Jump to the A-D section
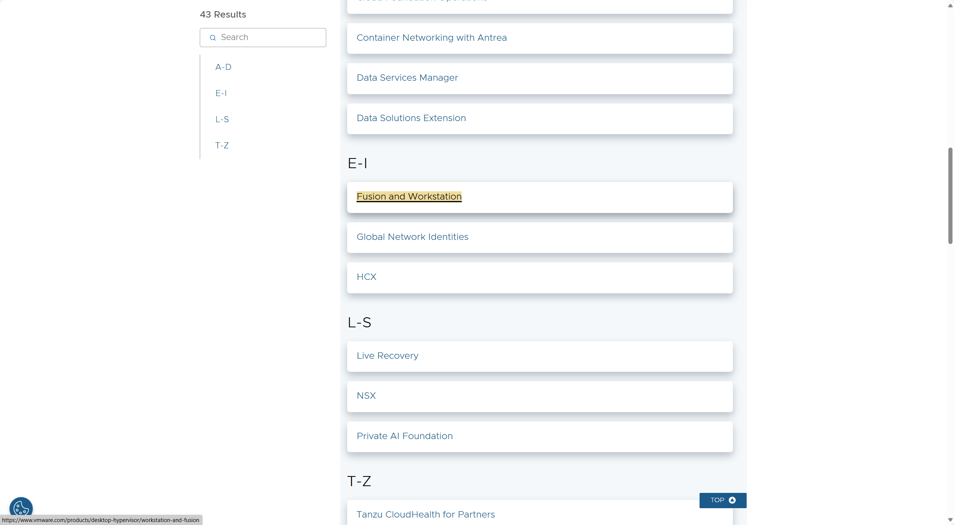954x525 pixels. tap(223, 67)
